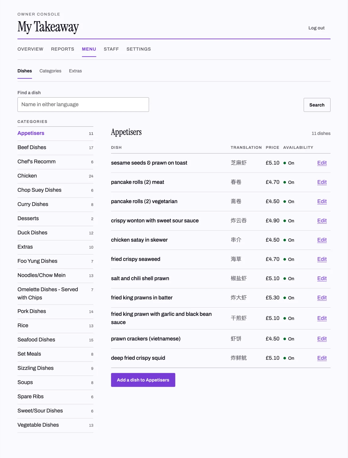This screenshot has width=348, height=458.
Task: Edit pancake rolls (2) vegetarian
Action: click(x=322, y=201)
